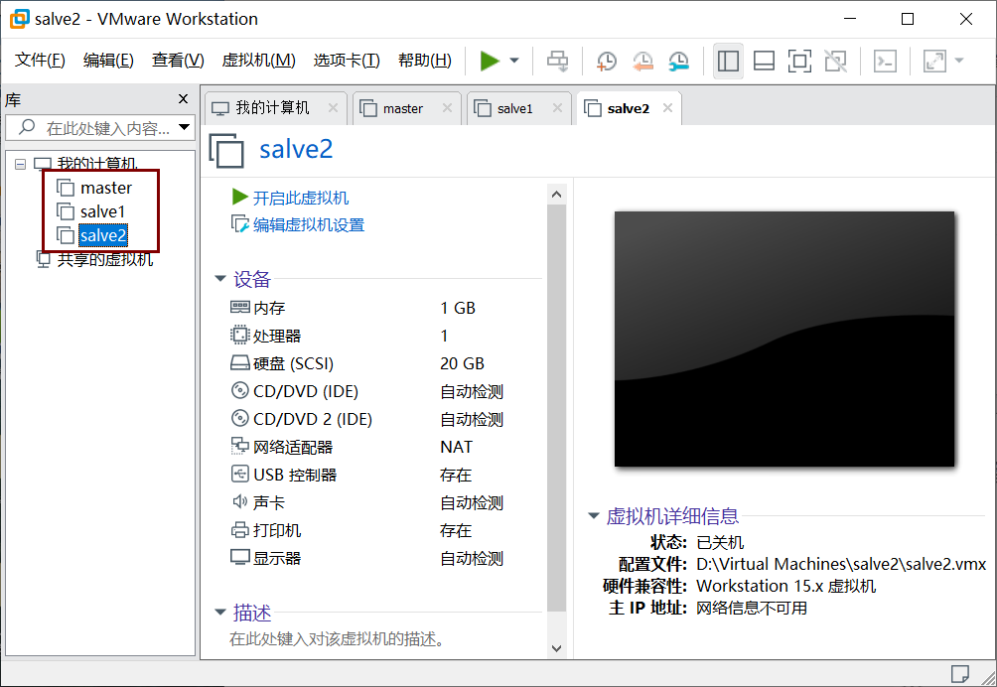The image size is (997, 687).
Task: Select salve1 in the library tree
Action: pos(102,211)
